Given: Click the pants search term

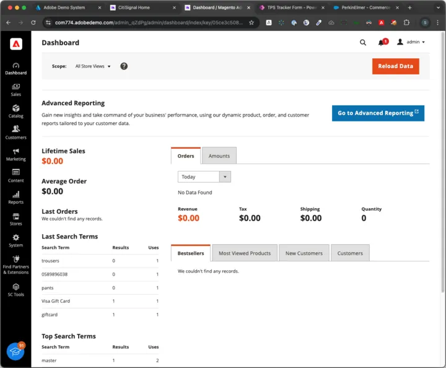Looking at the screenshot, I should click(48, 288).
